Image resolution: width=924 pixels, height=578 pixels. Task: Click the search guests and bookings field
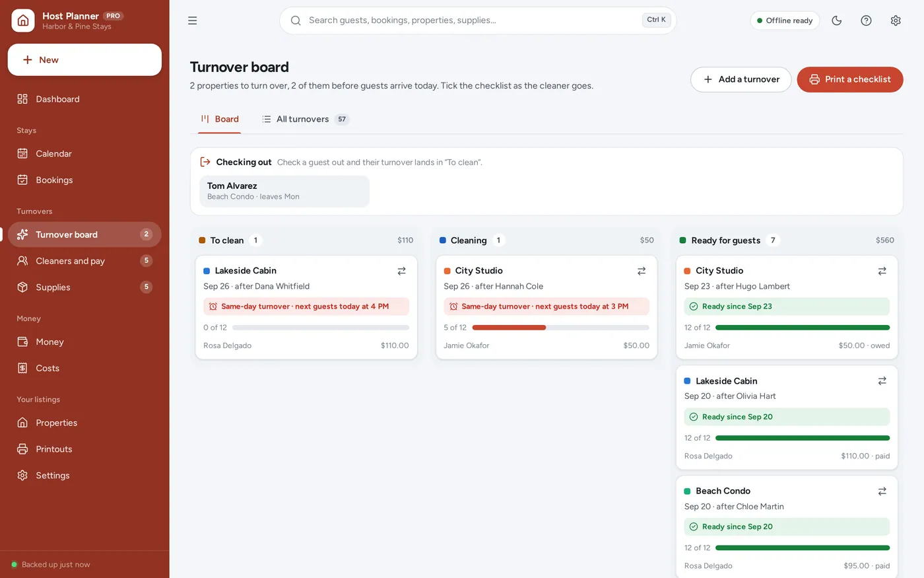coord(478,20)
